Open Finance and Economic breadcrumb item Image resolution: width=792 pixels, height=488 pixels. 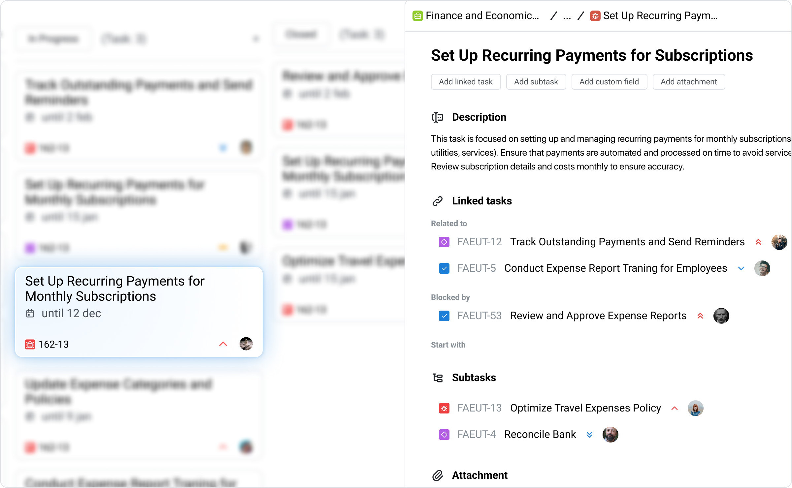pyautogui.click(x=482, y=16)
